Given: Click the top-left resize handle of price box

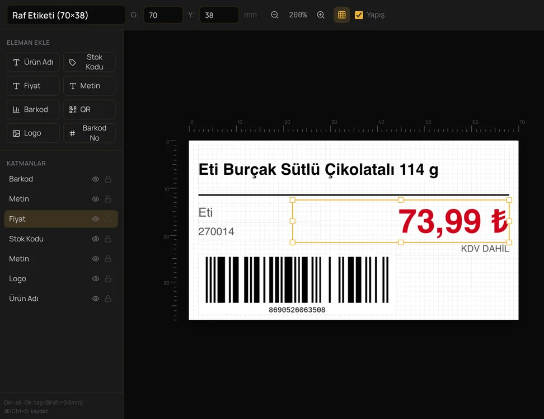Looking at the screenshot, I should [293, 200].
